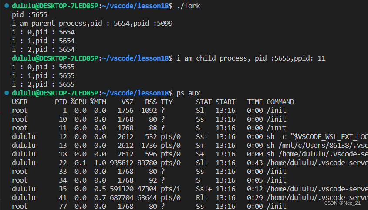368x210 pixels.
Task: Click the RSS column header
Action: click(x=151, y=102)
